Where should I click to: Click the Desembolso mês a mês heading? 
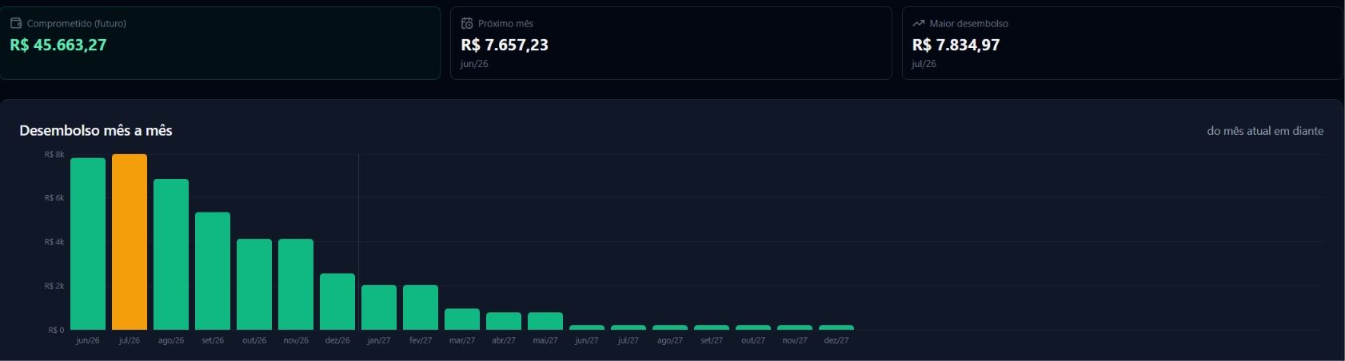[96, 130]
